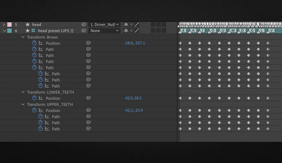Click the UPPER_TEETH Position value -42.2,-25.9

coord(133,110)
